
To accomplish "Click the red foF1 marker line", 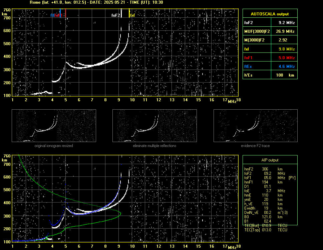I will point(65,13).
